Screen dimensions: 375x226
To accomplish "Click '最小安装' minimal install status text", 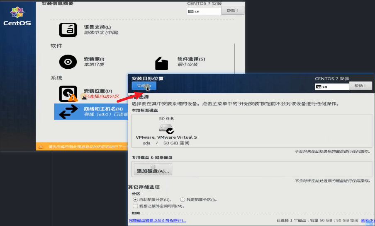I will point(187,65).
